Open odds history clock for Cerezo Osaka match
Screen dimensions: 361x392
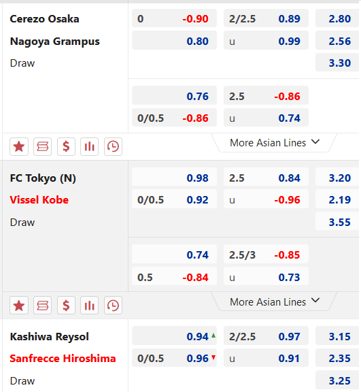click(113, 146)
